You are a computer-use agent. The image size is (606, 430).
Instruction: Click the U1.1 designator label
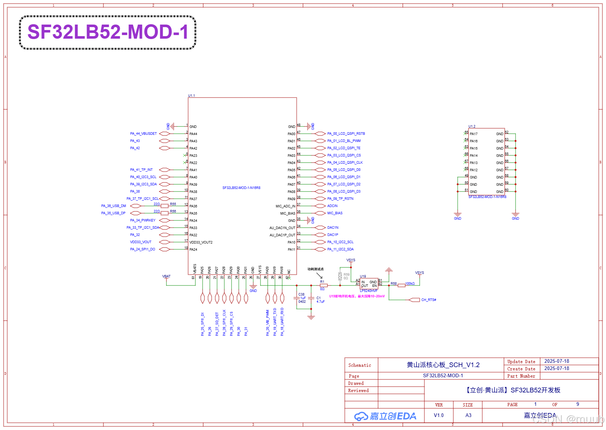coord(191,96)
